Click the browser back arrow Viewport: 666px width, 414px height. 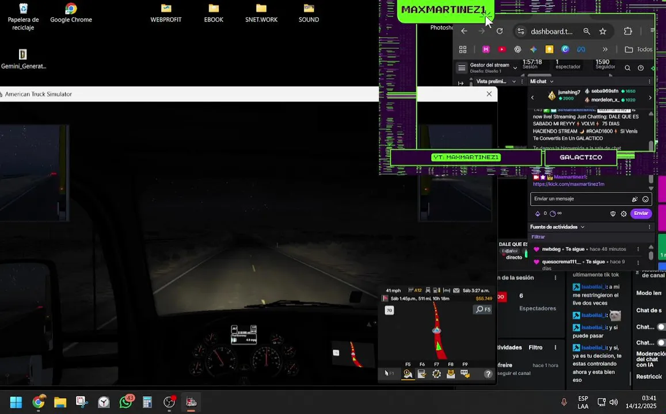pos(465,31)
